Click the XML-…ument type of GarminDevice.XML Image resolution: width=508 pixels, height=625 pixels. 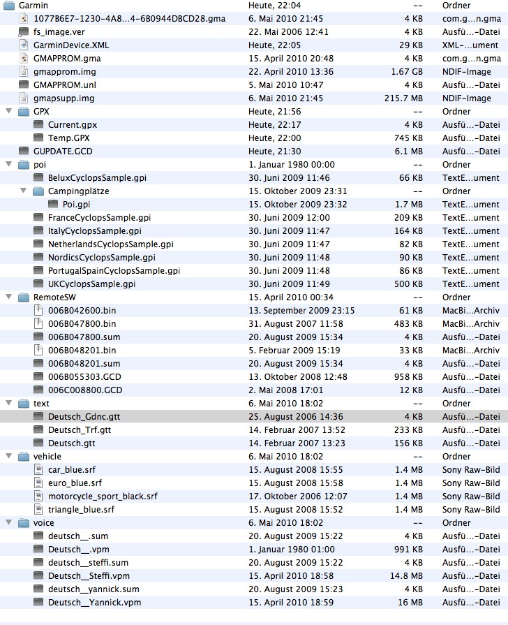(470, 45)
